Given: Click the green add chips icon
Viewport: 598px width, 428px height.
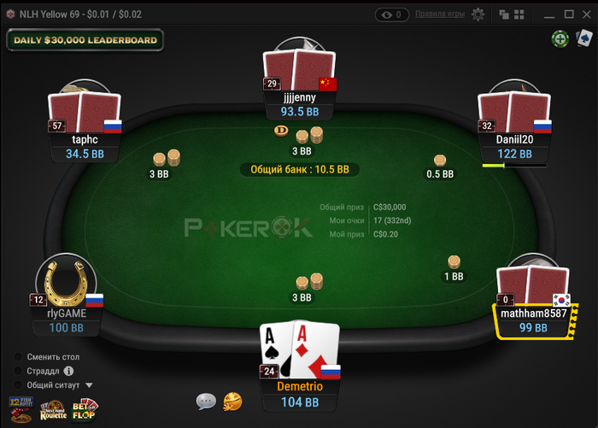Looking at the screenshot, I should pyautogui.click(x=560, y=39).
